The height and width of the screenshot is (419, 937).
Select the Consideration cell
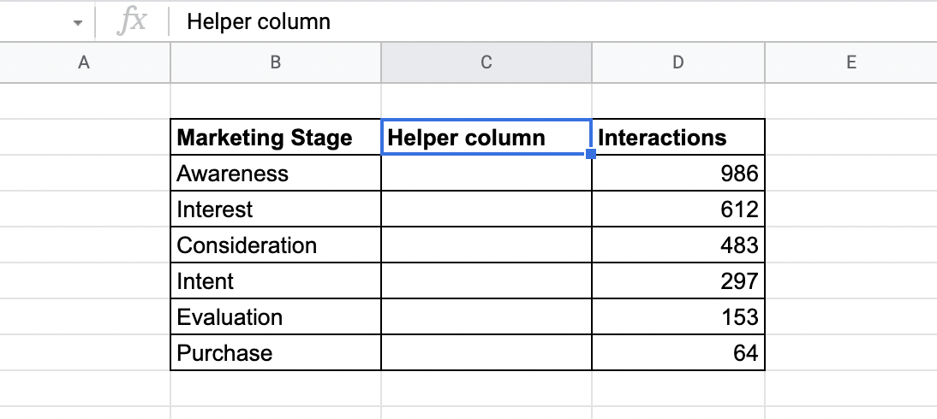pos(275,245)
